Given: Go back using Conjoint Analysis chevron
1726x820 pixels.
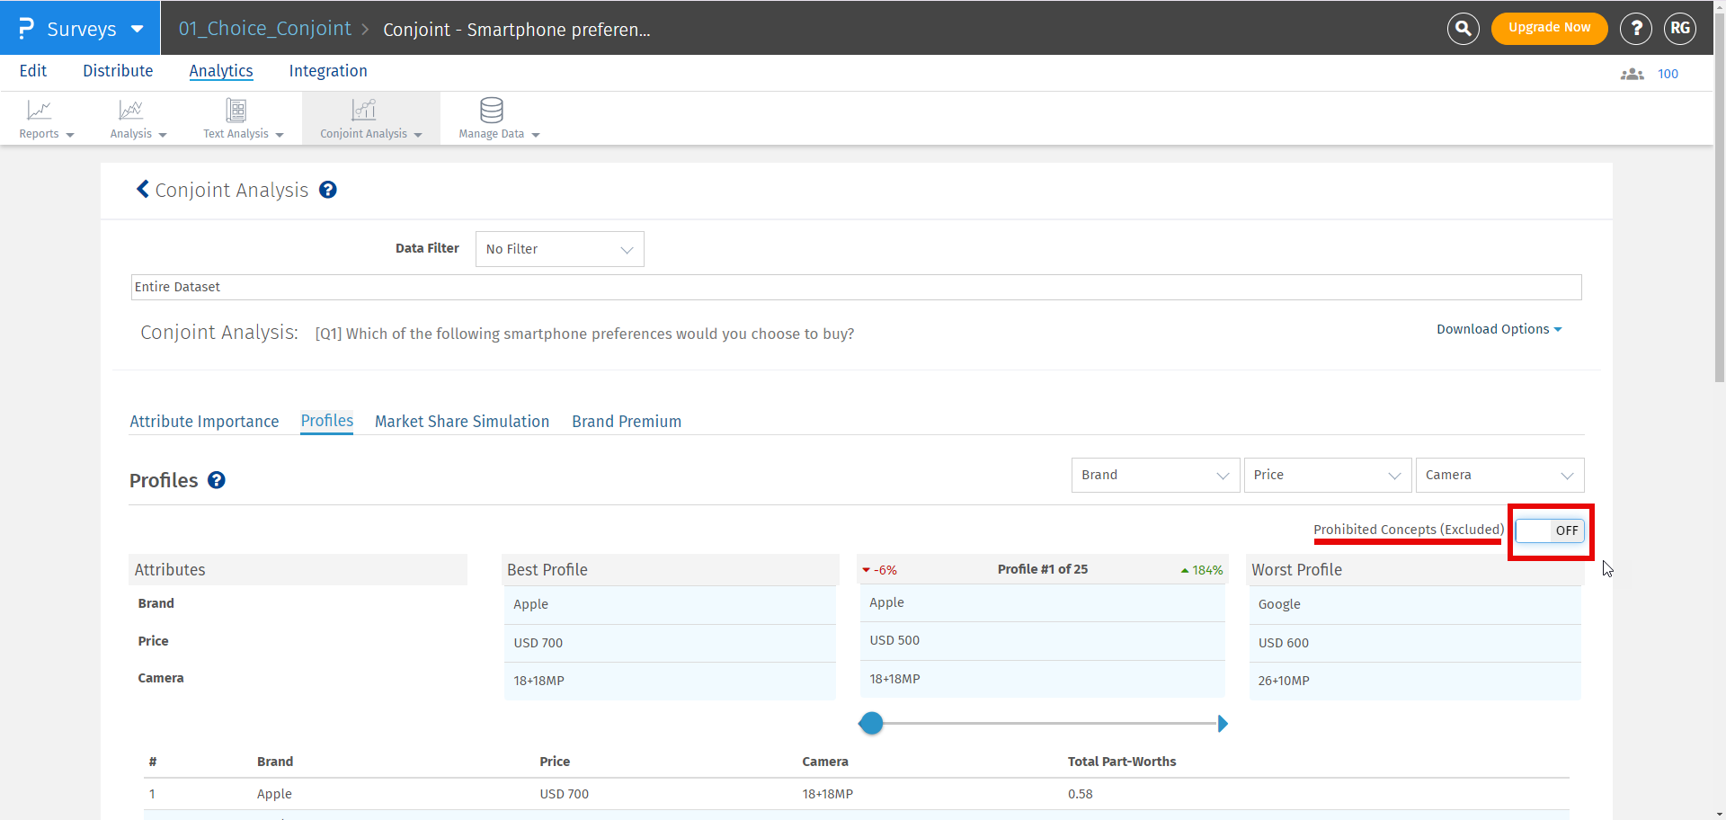Looking at the screenshot, I should [143, 190].
